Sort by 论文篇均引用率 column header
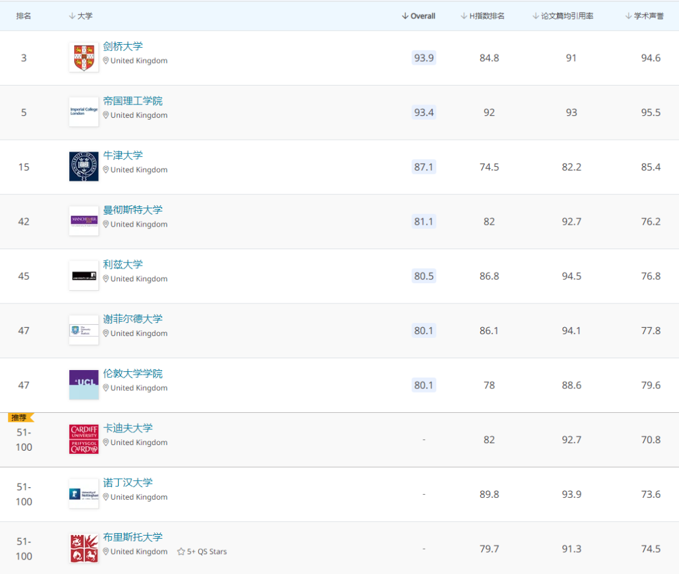679x574 pixels. point(563,16)
